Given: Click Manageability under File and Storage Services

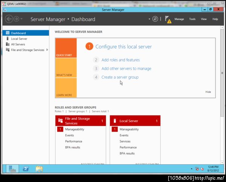Looking at the screenshot, I should coord(75,129).
